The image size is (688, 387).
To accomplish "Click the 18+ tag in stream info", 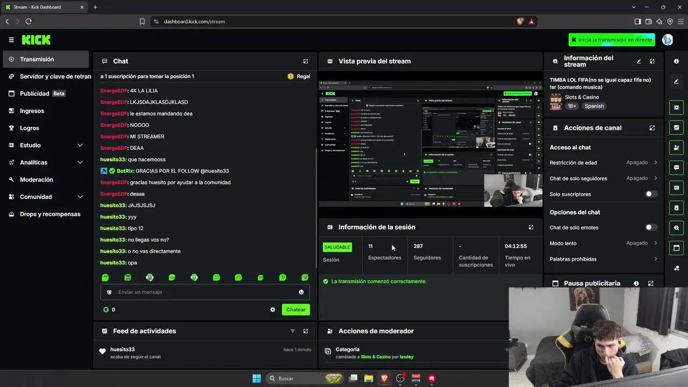I will [x=572, y=106].
